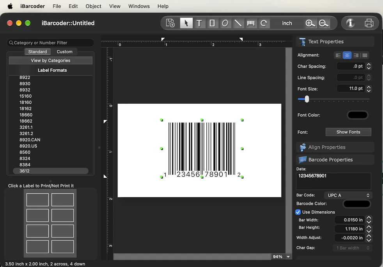
Task: Justify text alignment
Action: click(x=365, y=55)
